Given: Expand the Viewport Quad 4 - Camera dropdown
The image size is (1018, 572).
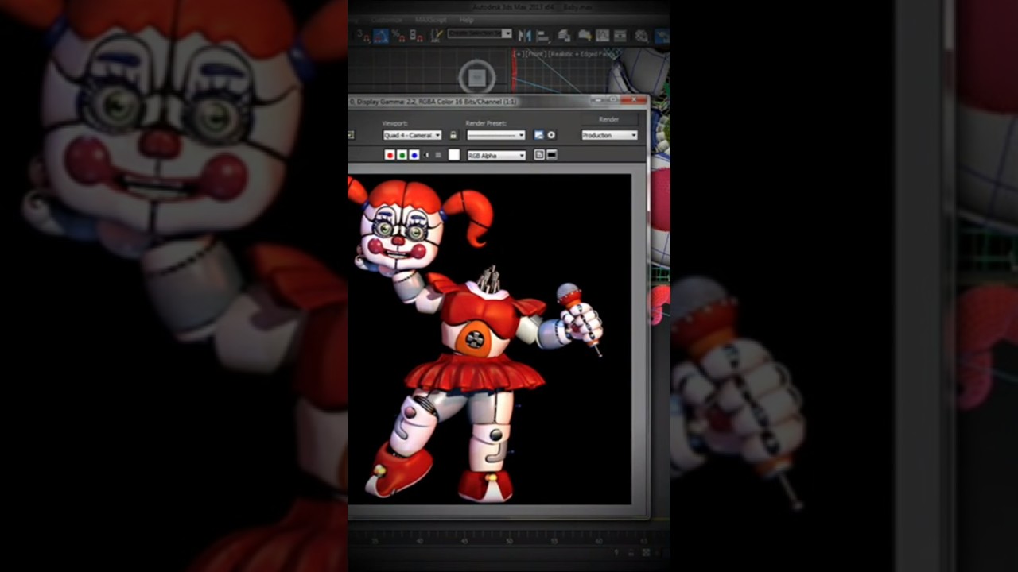Looking at the screenshot, I should [412, 135].
